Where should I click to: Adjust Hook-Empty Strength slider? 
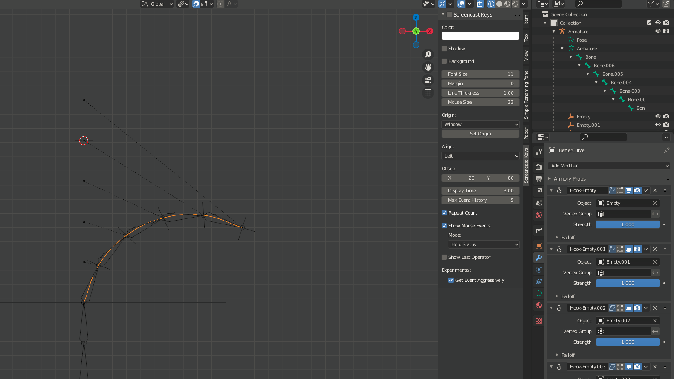[x=628, y=224]
